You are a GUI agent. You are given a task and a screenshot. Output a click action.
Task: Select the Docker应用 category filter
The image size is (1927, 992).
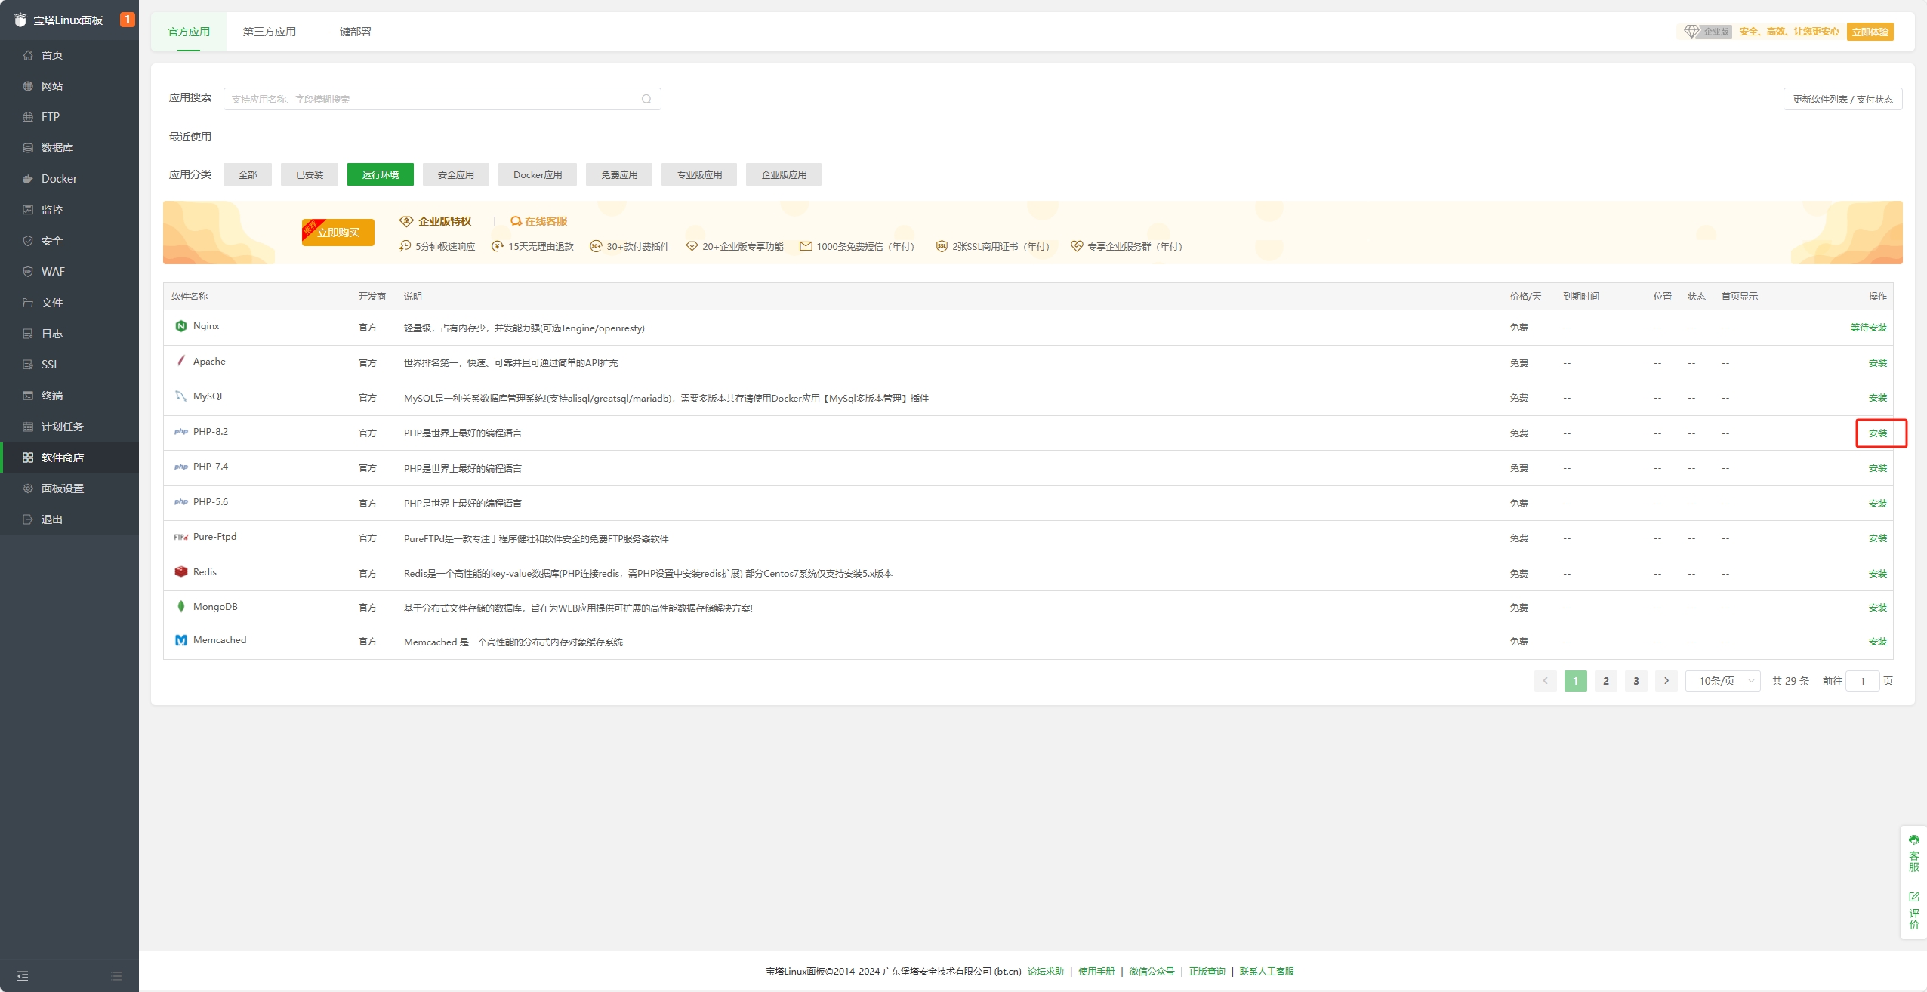(x=538, y=174)
